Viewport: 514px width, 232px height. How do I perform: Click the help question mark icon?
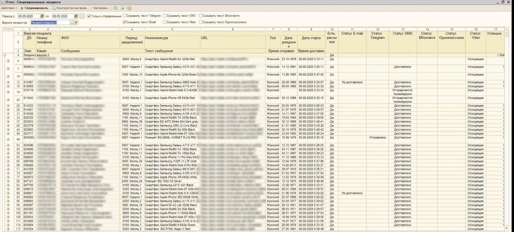(x=129, y=8)
